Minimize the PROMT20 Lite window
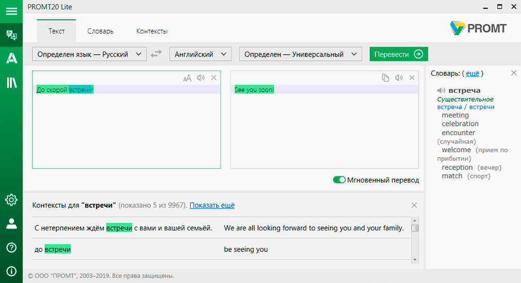 pyautogui.click(x=485, y=7)
